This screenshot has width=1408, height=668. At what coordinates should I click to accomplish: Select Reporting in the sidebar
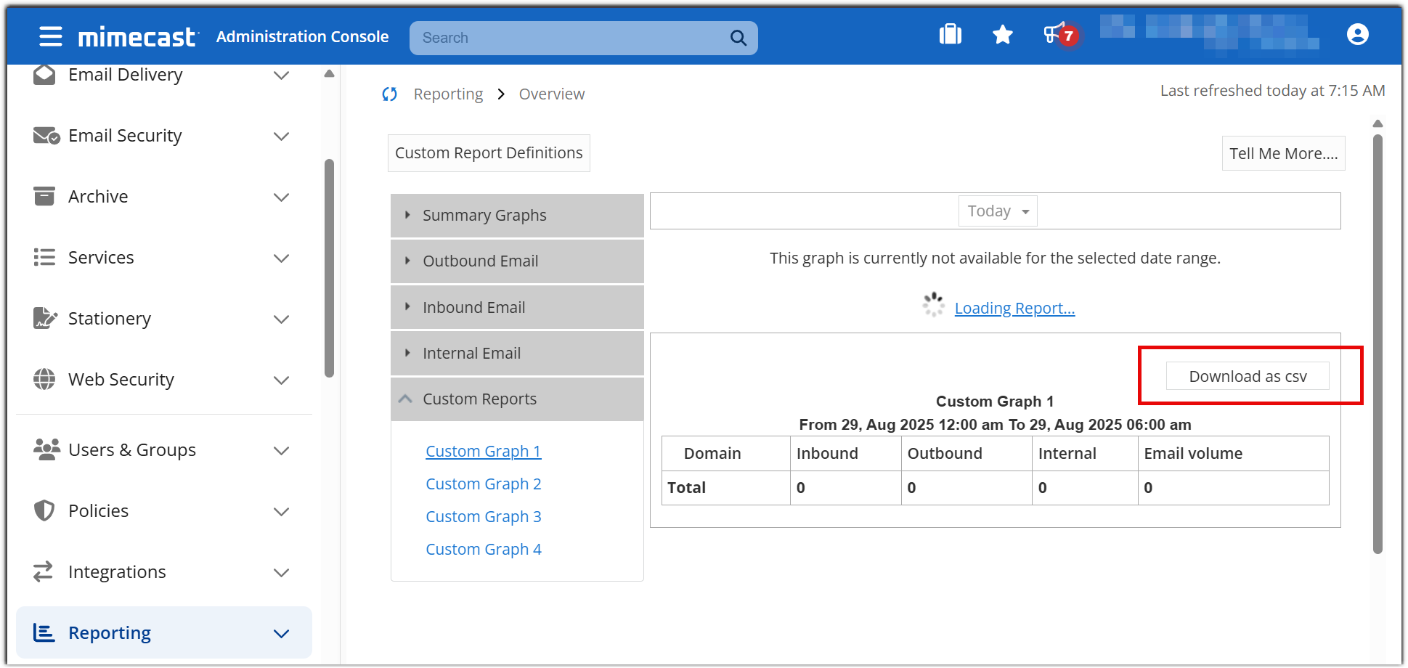click(110, 633)
